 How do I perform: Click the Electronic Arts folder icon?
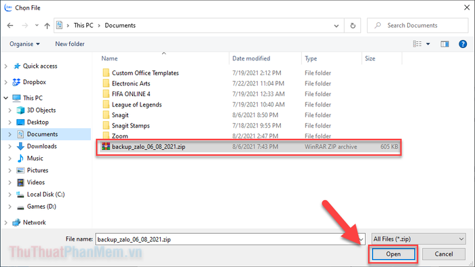point(106,83)
